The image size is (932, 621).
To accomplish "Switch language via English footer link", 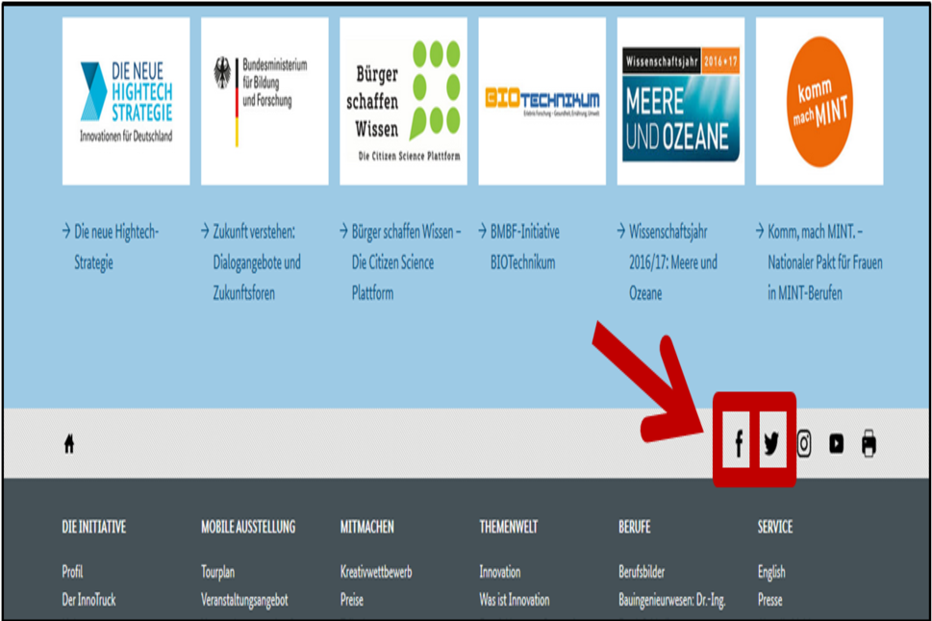I will [x=771, y=572].
